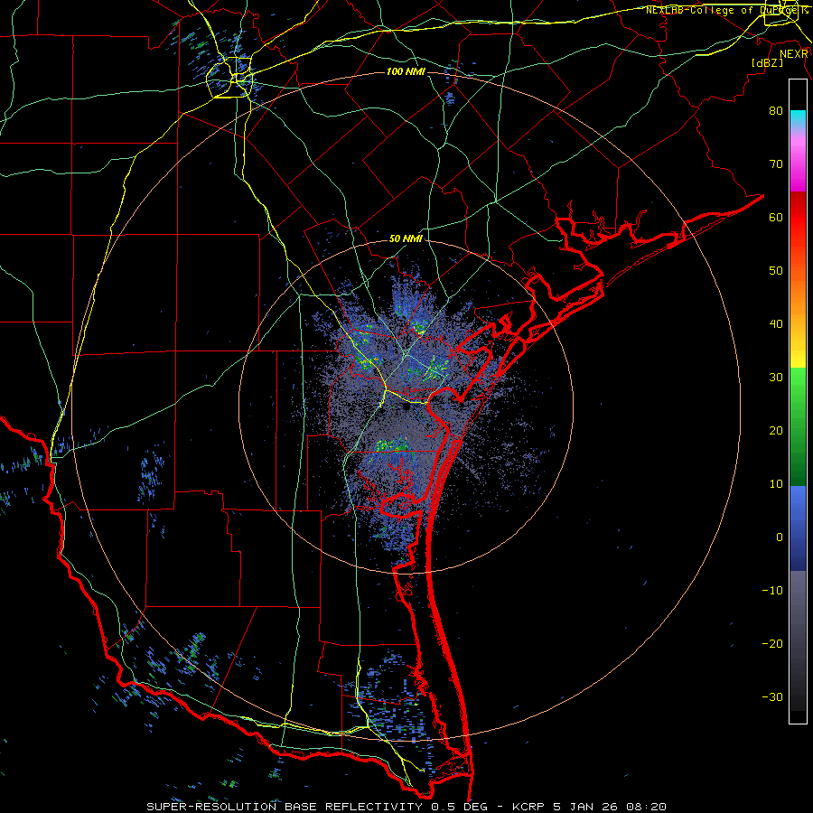813x813 pixels.
Task: Click the 50 NMI range ring label
Action: point(406,239)
